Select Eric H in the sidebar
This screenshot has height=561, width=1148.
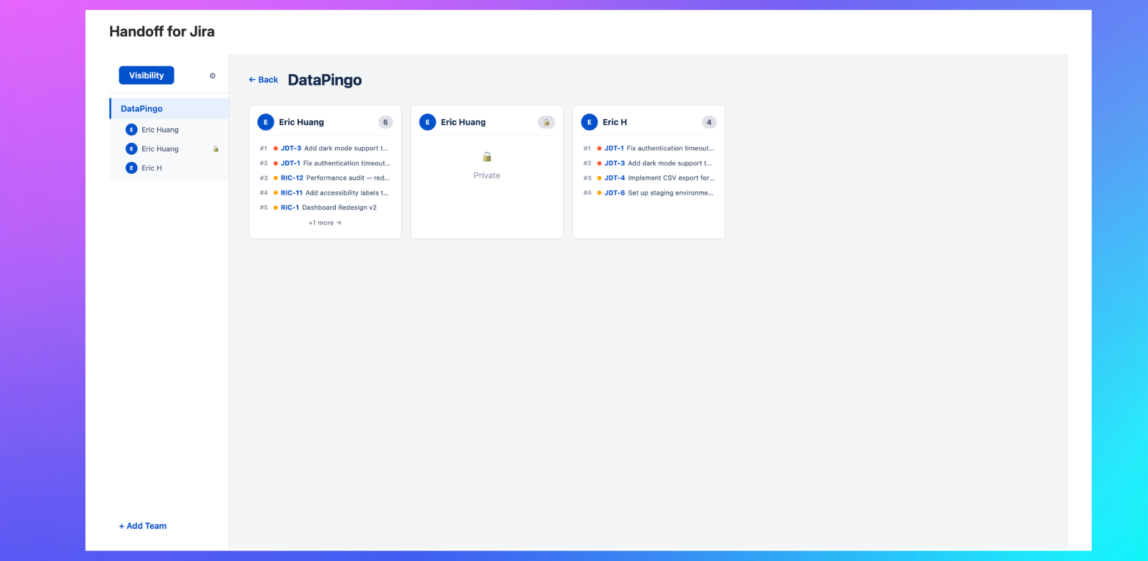169,168
